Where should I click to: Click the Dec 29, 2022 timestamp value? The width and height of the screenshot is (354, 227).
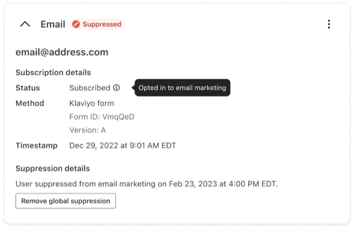[123, 145]
